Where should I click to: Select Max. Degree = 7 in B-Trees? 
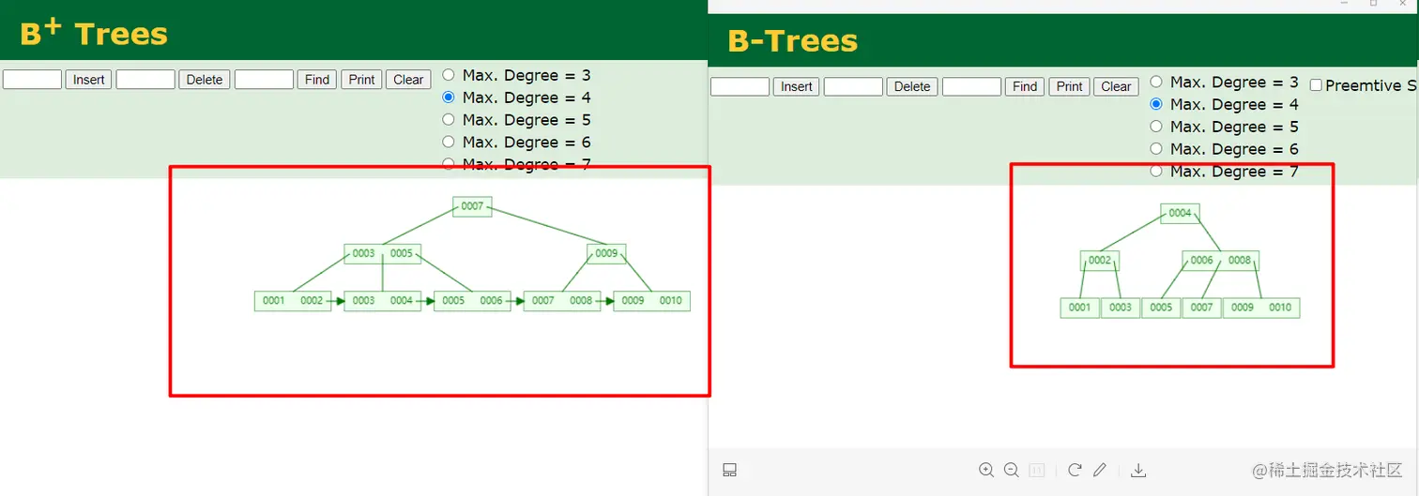coord(1156,172)
